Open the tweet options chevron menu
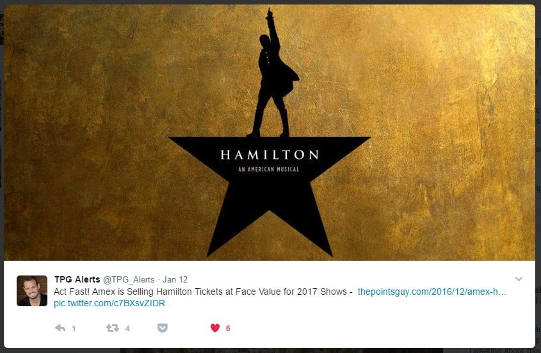Viewport: 541px width, 353px height. [519, 279]
